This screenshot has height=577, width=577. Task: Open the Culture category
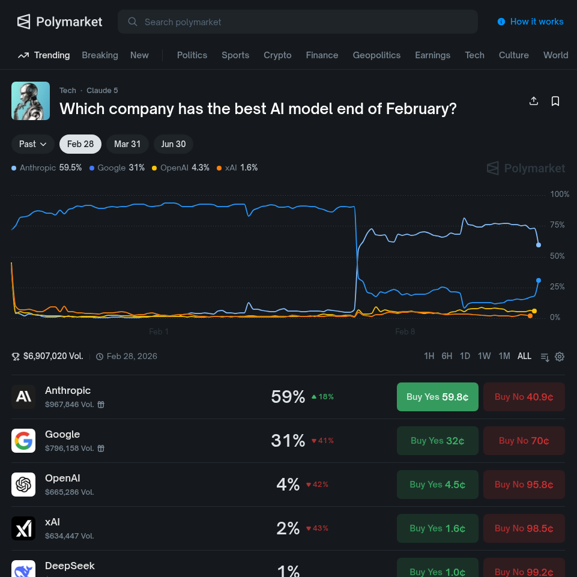[514, 55]
